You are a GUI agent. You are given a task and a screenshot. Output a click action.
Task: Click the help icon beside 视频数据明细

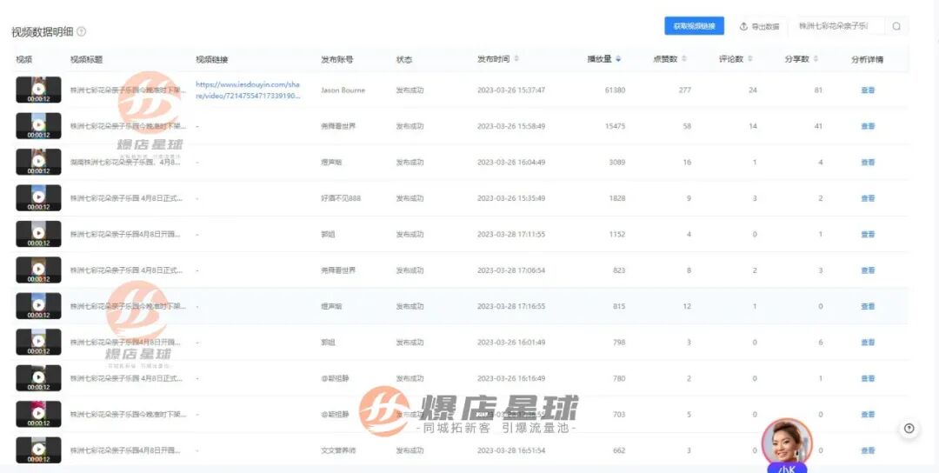pos(82,31)
